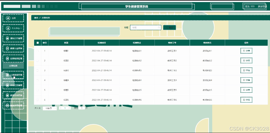Click the 检测时间 column header

[102, 43]
